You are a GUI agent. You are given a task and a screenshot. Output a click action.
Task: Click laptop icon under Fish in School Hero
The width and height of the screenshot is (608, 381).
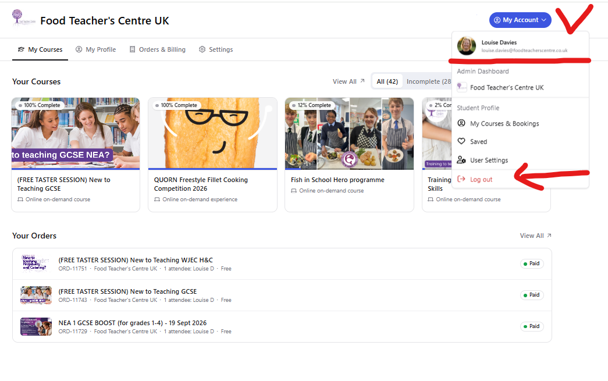[x=294, y=191]
